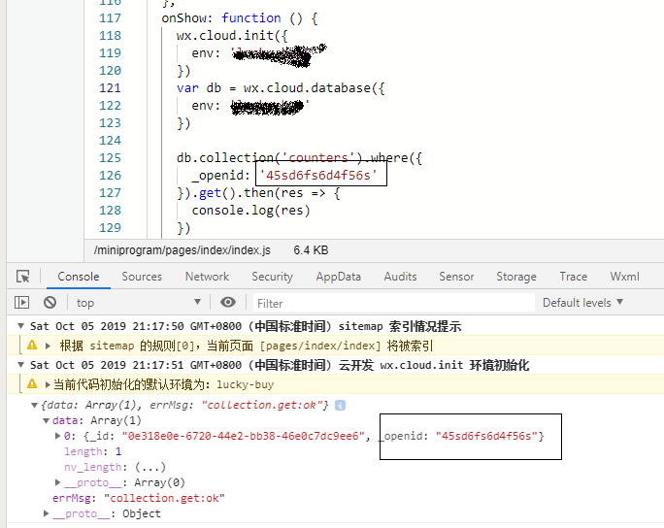664x528 pixels.
Task: Click the console.log(res) code line
Action: [x=250, y=211]
